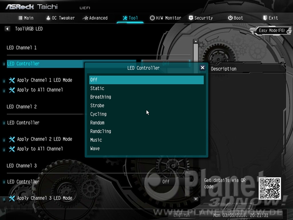The image size is (293, 220).
Task: Click the date and time display
Action: pos(241,215)
